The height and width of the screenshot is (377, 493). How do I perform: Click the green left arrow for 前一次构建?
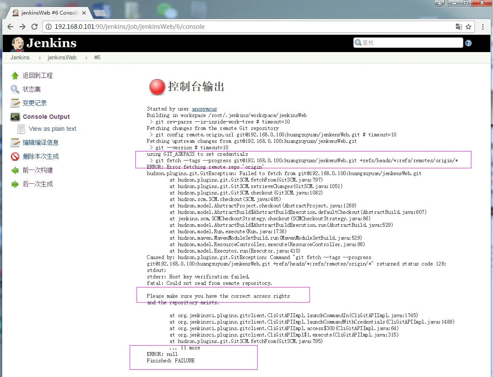click(x=15, y=170)
